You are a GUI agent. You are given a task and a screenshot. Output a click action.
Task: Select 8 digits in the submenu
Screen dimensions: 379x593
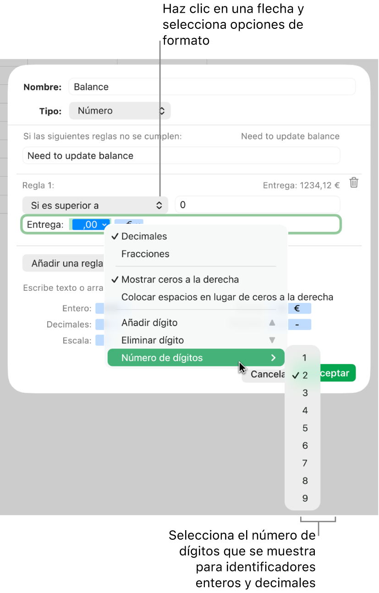302,481
